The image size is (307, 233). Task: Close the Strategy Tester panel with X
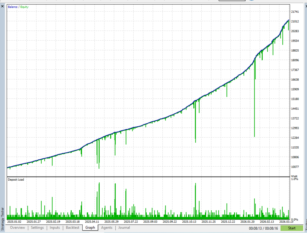click(2, 6)
